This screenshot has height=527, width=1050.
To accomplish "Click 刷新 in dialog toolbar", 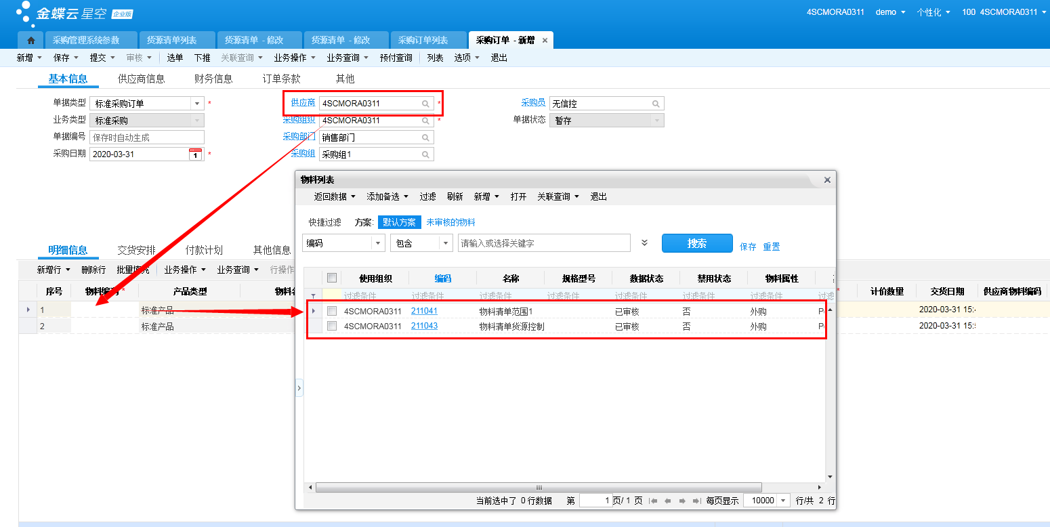I will [455, 196].
